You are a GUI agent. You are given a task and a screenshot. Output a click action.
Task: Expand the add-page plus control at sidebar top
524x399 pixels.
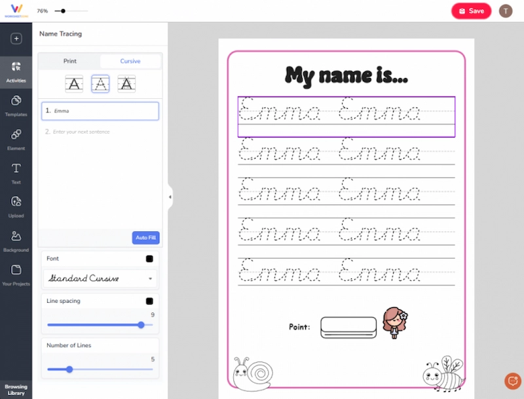tap(15, 39)
